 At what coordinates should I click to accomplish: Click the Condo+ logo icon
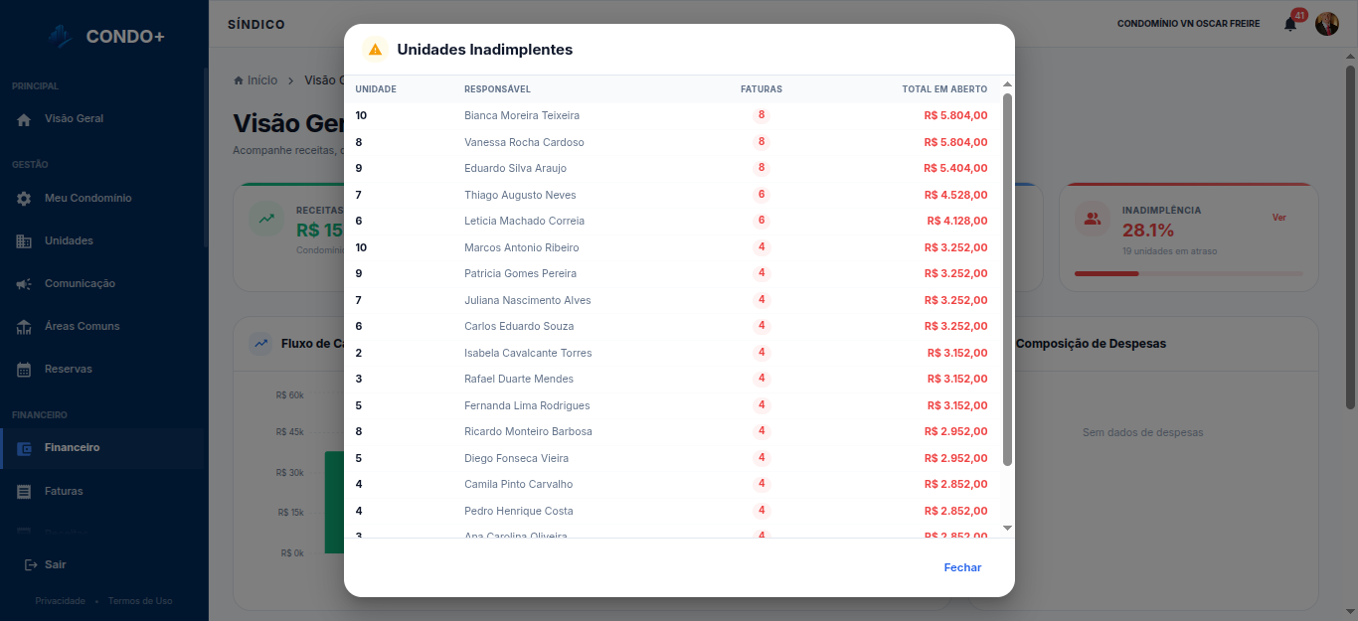pyautogui.click(x=62, y=36)
